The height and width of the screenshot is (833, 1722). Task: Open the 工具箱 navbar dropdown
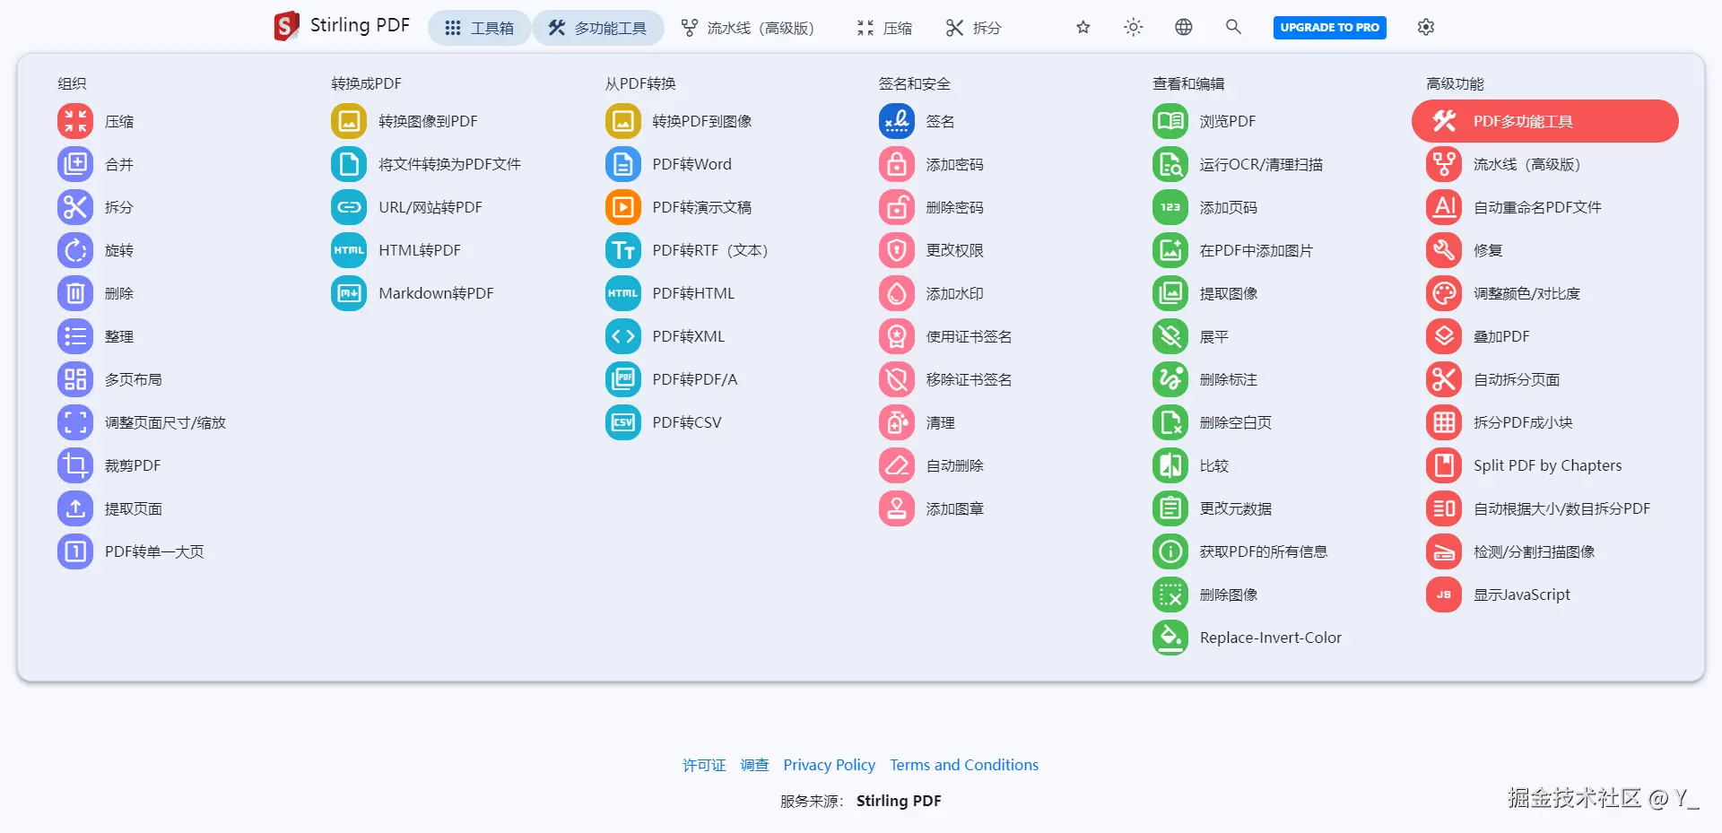(x=479, y=28)
